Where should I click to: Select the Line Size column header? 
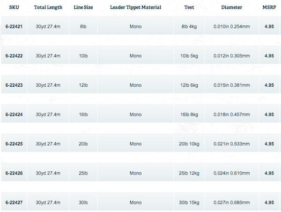(83, 8)
